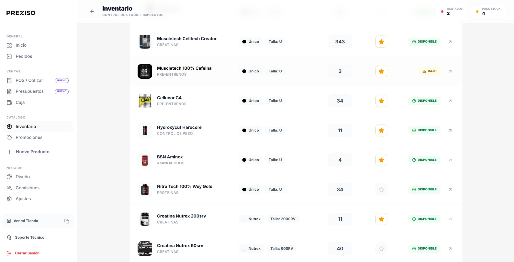Open BSN Aminox detail arrow icon
Image resolution: width=514 pixels, height=262 pixels.
[450, 160]
